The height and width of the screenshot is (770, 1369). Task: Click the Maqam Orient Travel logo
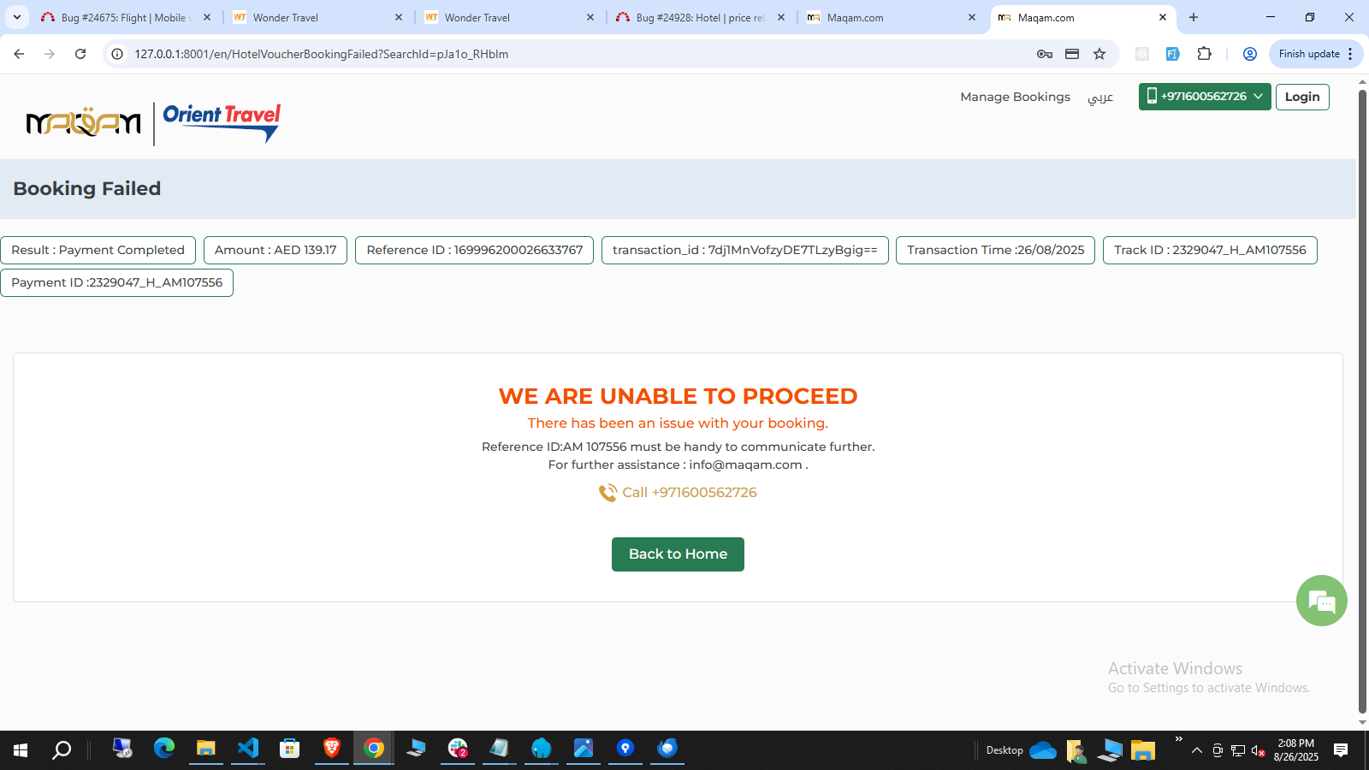(154, 123)
